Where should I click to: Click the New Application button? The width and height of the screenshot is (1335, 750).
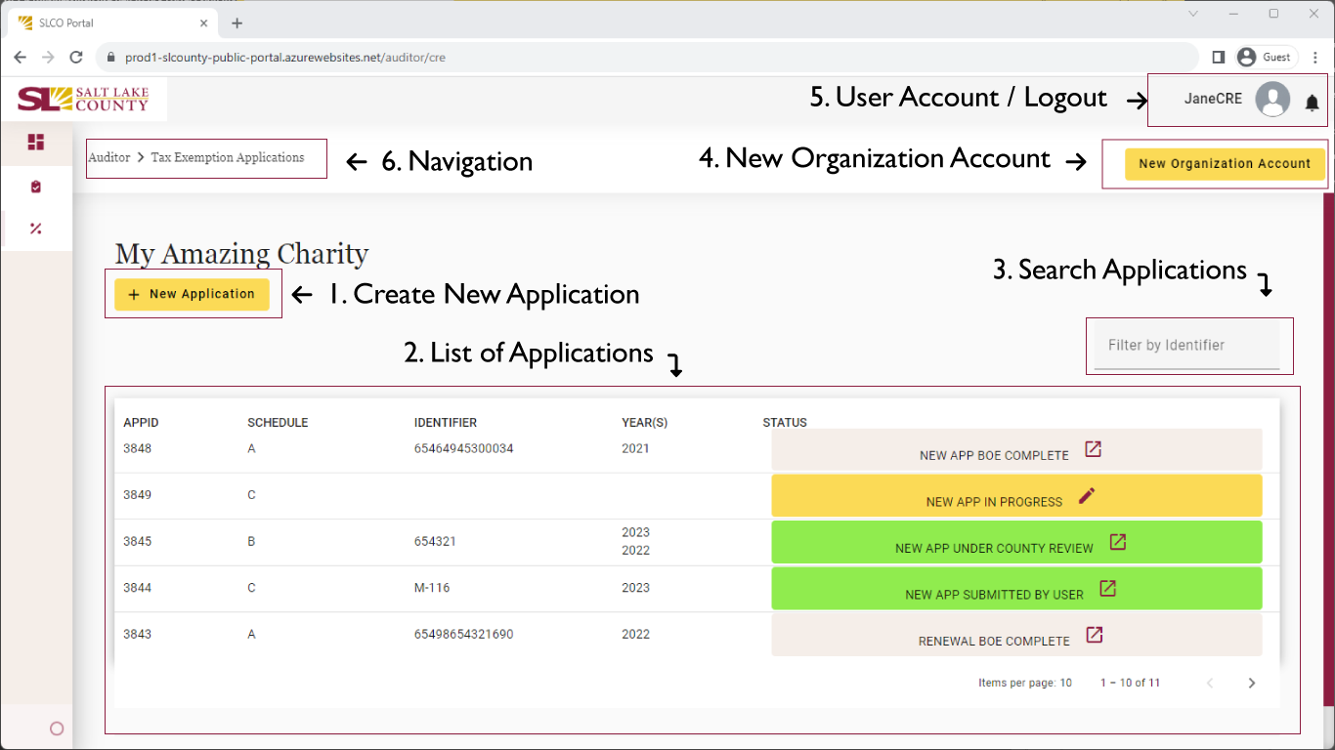192,294
